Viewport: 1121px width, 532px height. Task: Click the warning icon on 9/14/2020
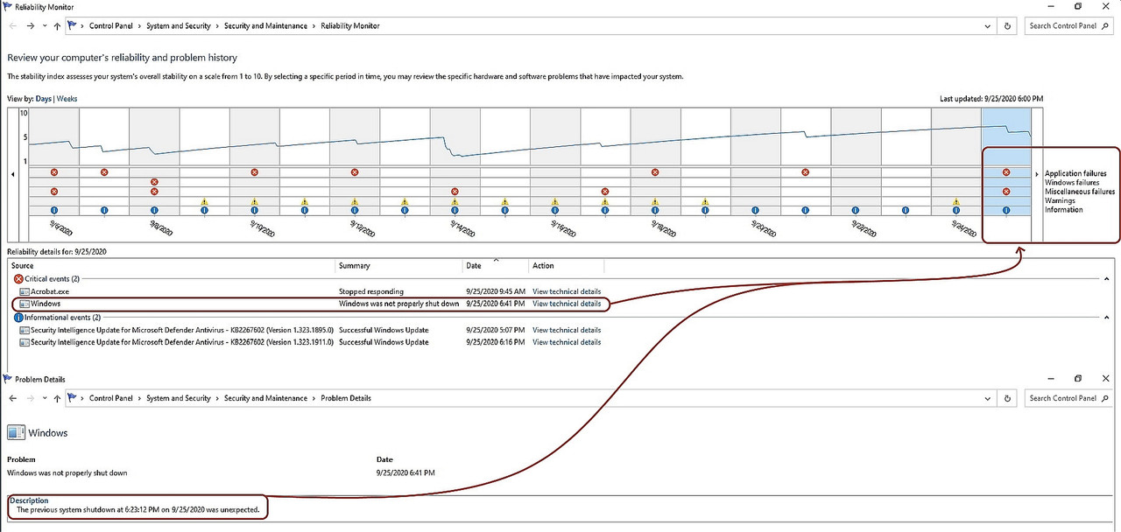455,201
